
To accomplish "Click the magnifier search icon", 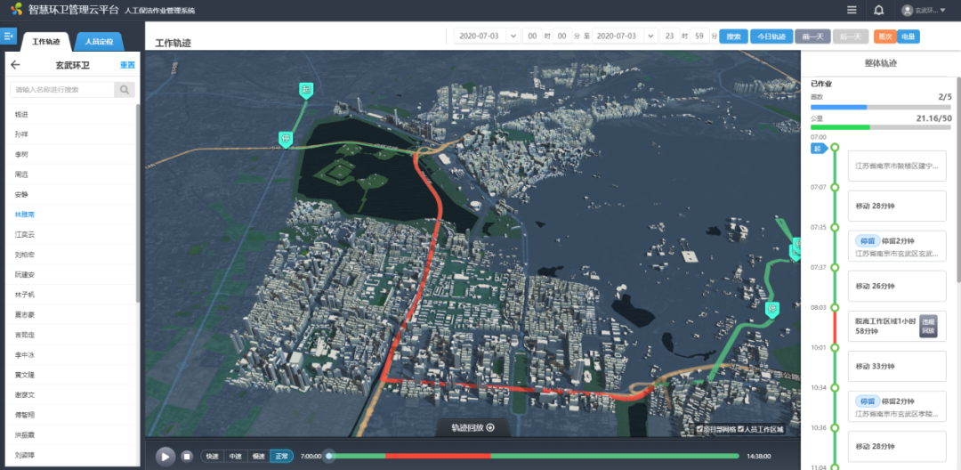I will tap(125, 90).
